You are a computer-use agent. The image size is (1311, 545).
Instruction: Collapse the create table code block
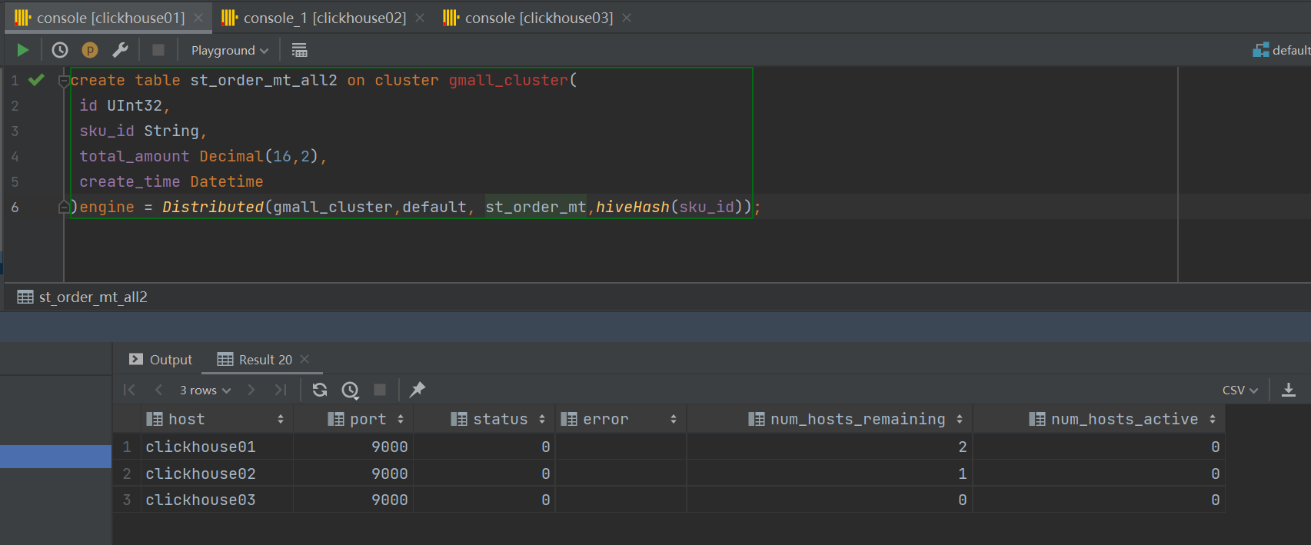tap(64, 81)
